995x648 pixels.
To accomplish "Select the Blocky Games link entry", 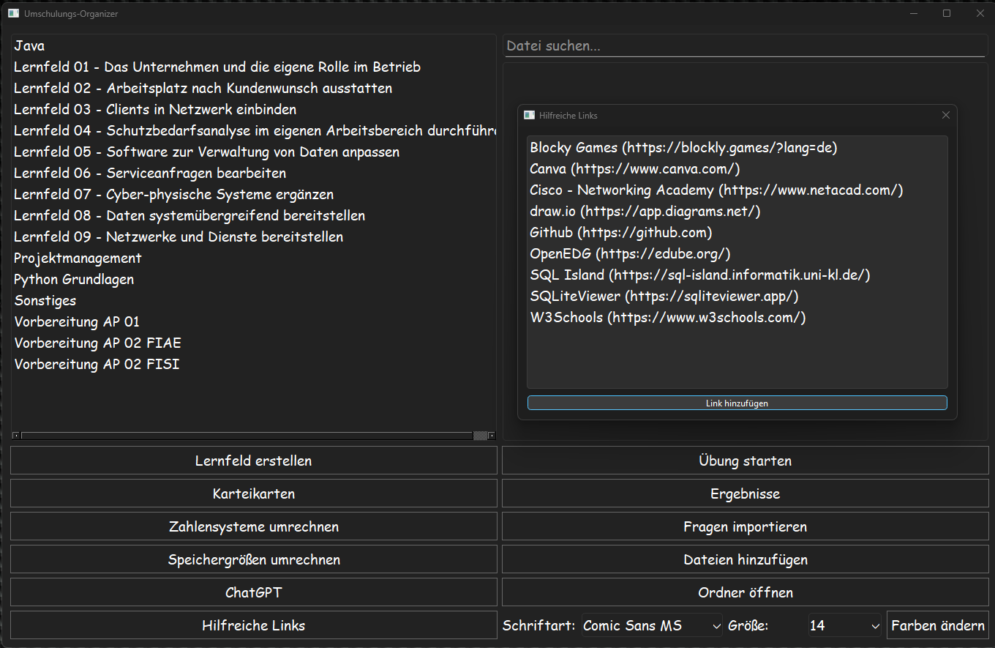I will click(737, 147).
